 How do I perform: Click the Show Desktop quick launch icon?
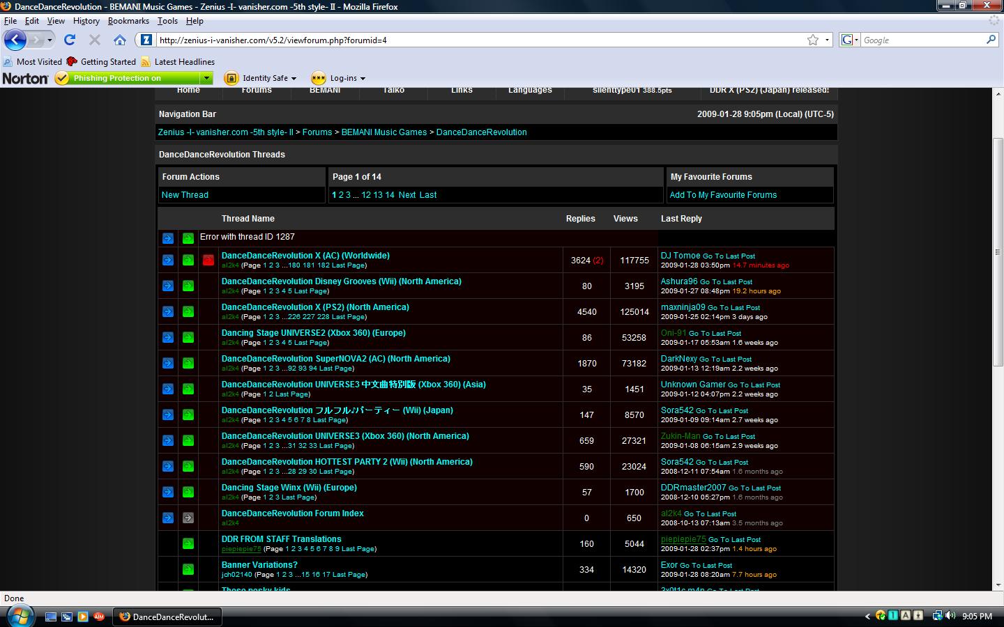pos(51,617)
